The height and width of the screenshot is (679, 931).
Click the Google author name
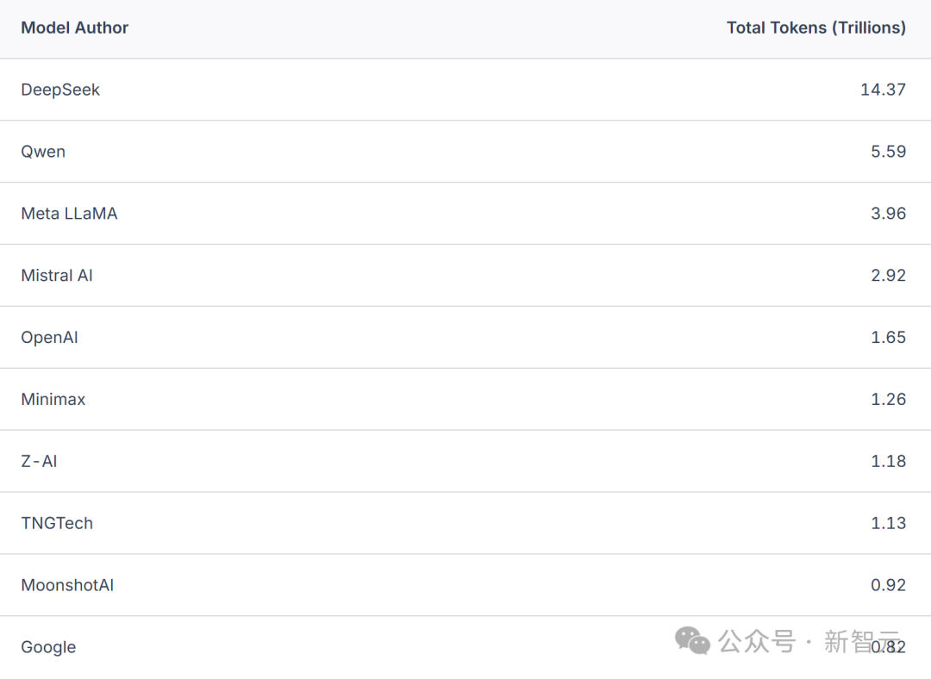48,647
